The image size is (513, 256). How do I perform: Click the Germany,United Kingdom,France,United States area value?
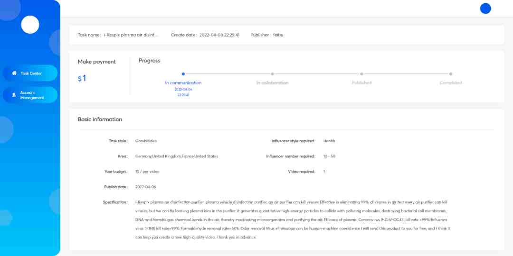[x=177, y=156]
